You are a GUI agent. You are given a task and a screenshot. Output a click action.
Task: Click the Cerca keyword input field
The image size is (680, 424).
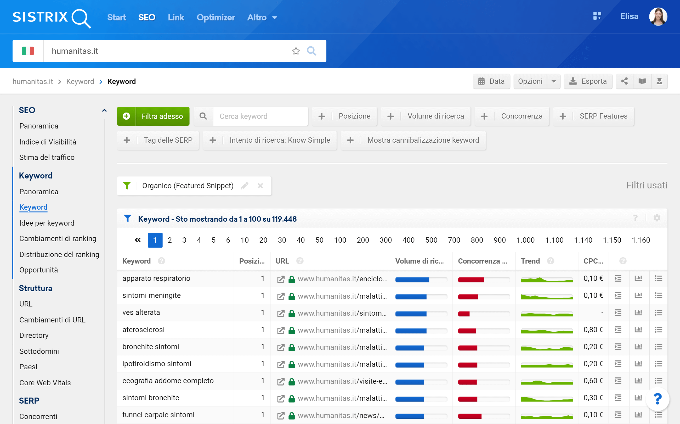[260, 116]
